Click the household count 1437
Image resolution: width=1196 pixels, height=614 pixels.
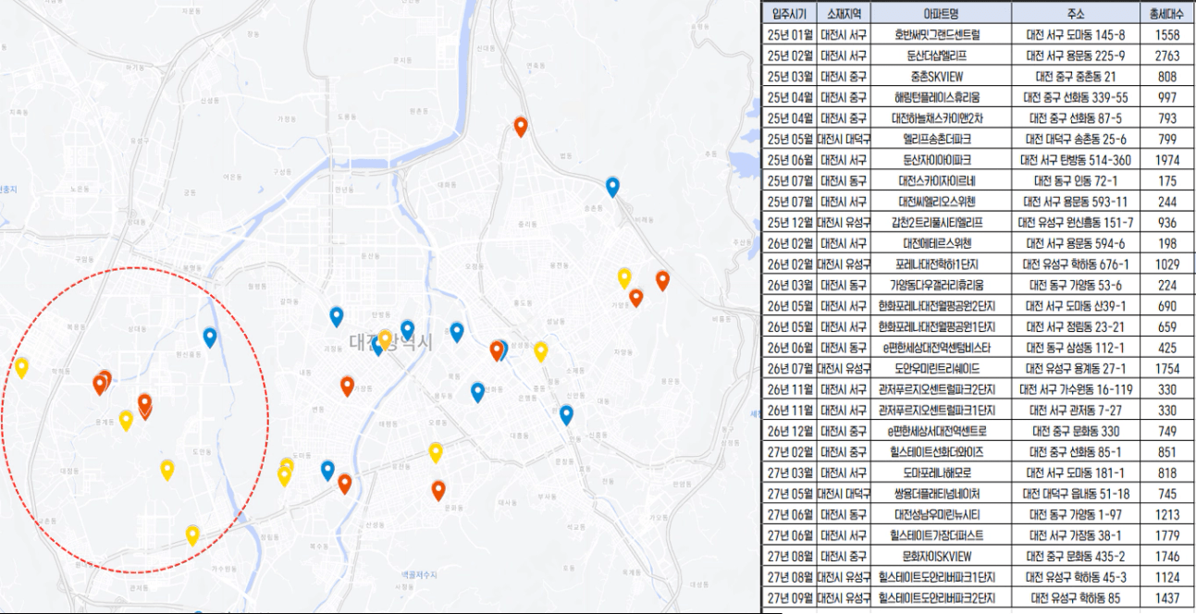pyautogui.click(x=1167, y=598)
